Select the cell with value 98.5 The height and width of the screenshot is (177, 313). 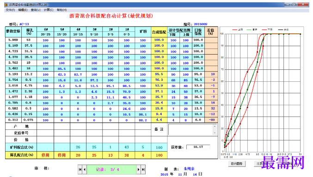pyautogui.click(x=127, y=86)
